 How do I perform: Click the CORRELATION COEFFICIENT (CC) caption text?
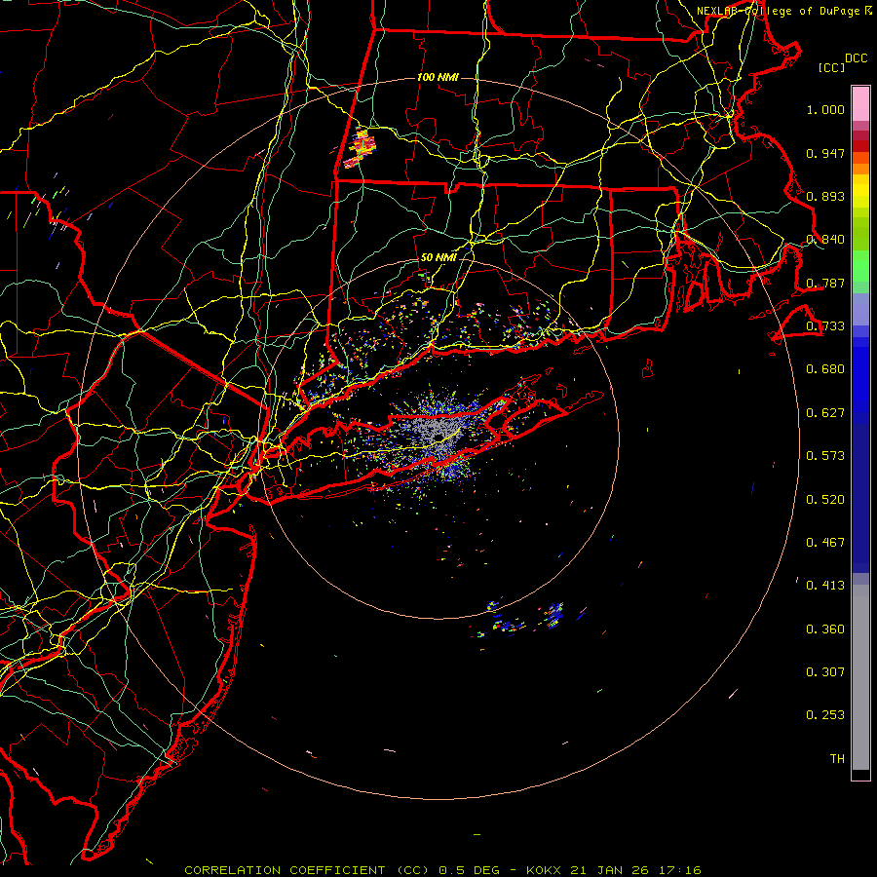click(307, 870)
